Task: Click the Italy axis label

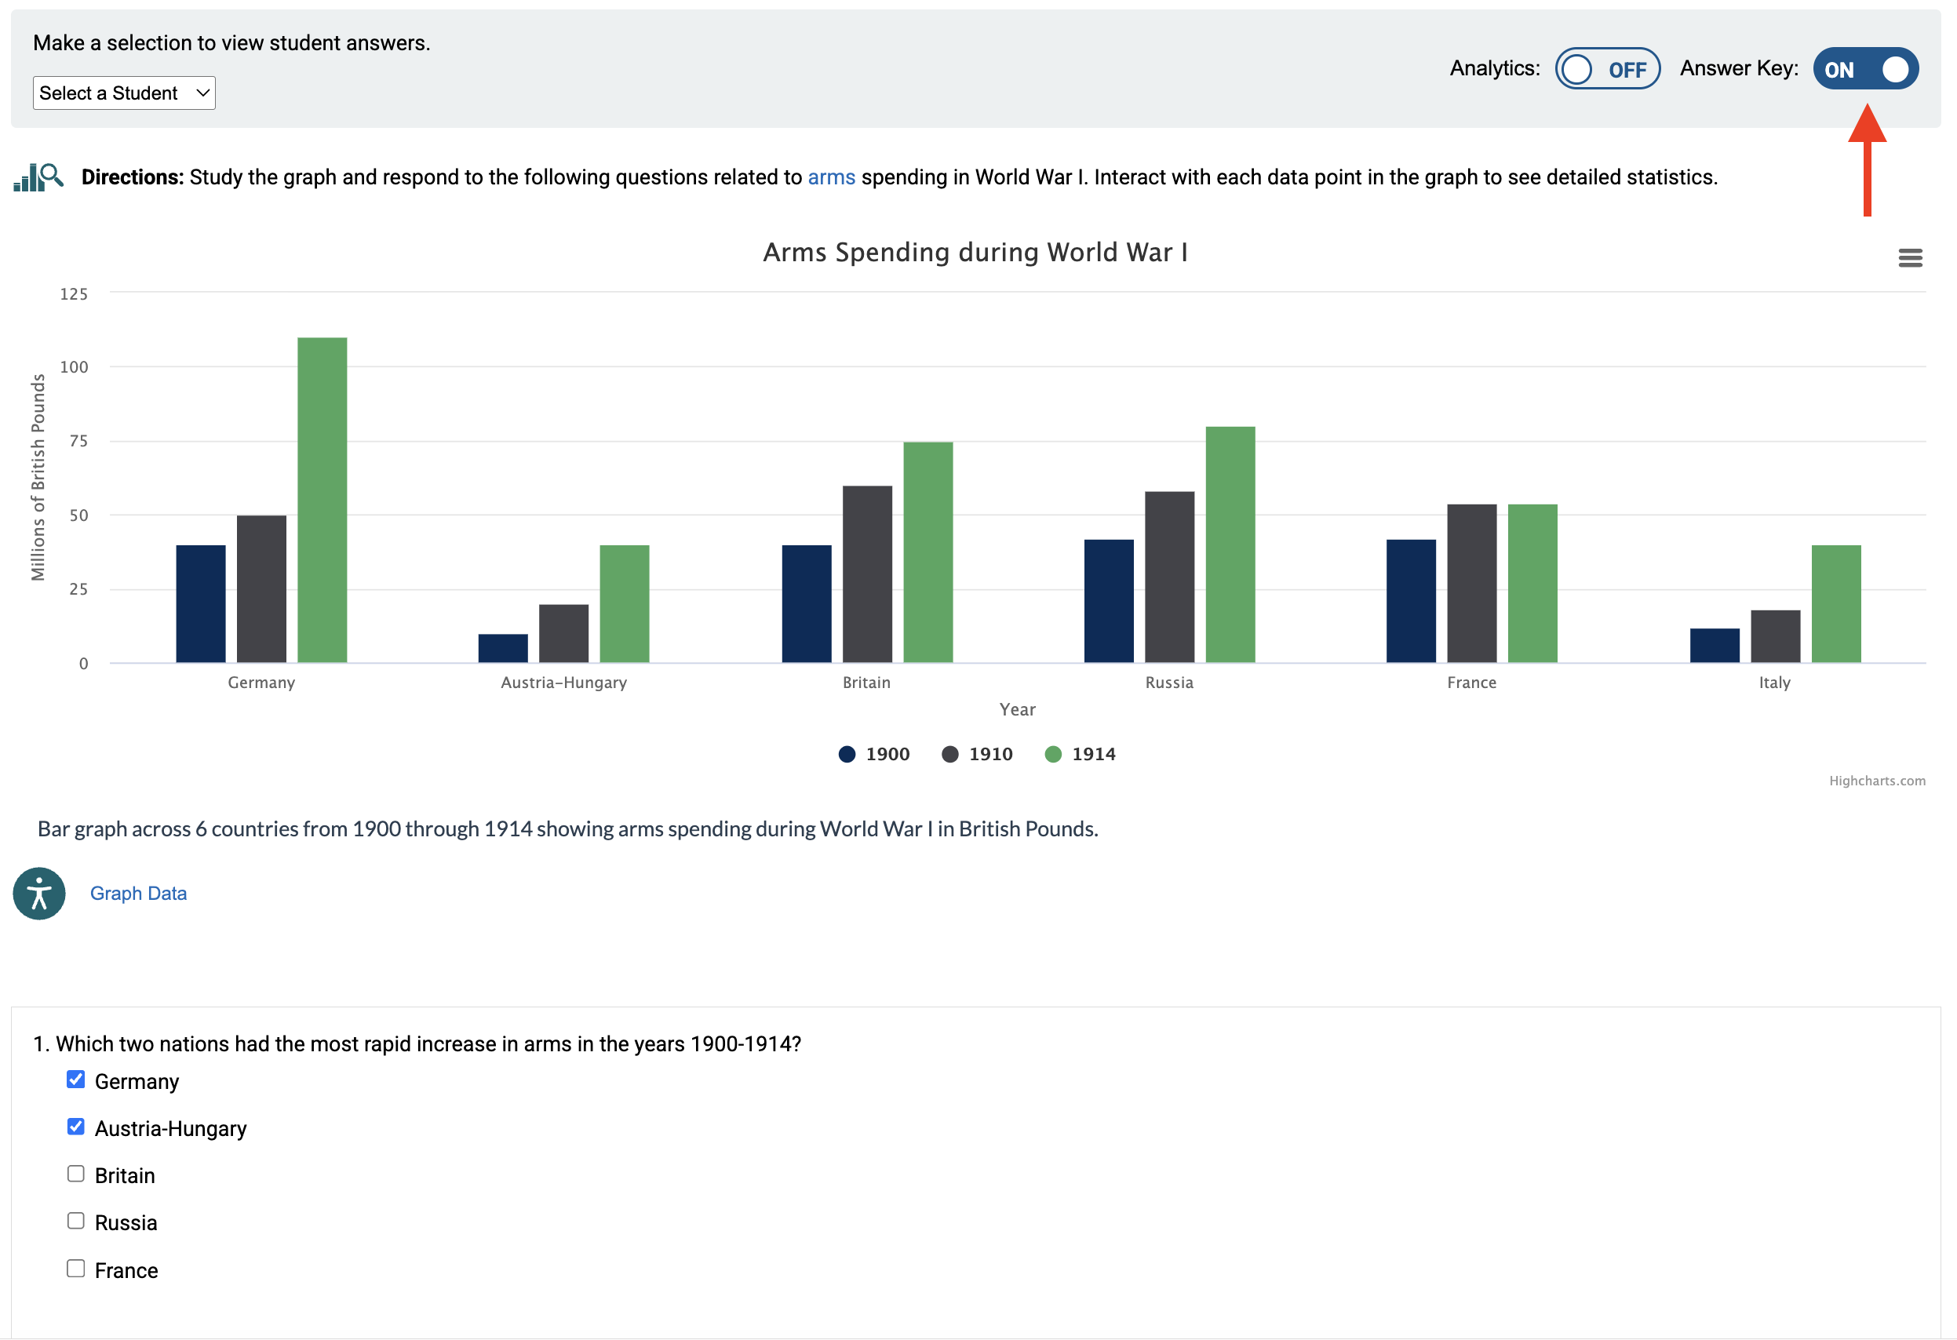Action: click(1774, 683)
